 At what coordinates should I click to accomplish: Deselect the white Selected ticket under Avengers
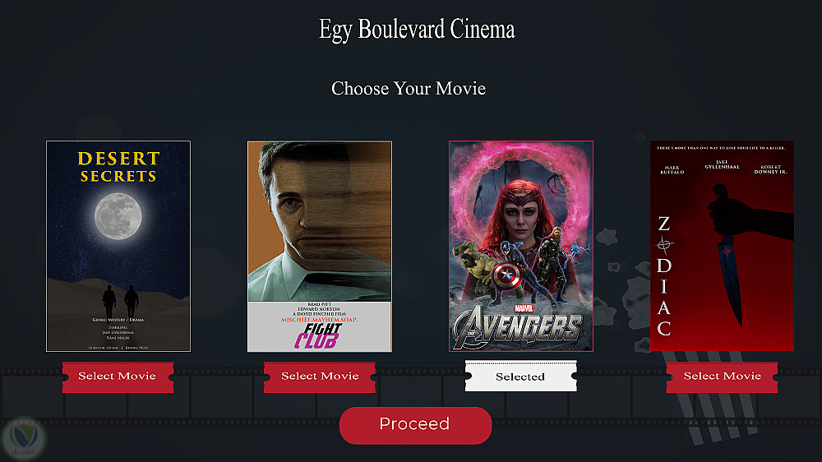[520, 376]
